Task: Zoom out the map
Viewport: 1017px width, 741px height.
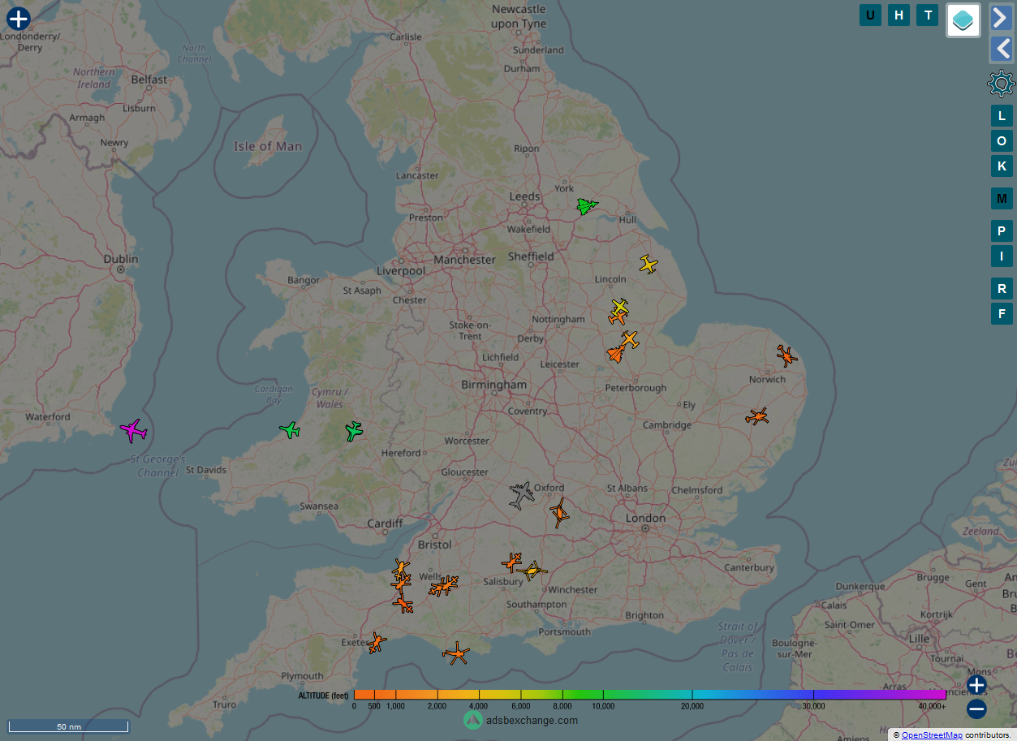Action: point(976,709)
